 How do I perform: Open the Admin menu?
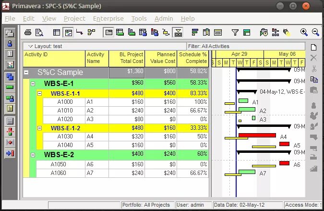[164, 19]
